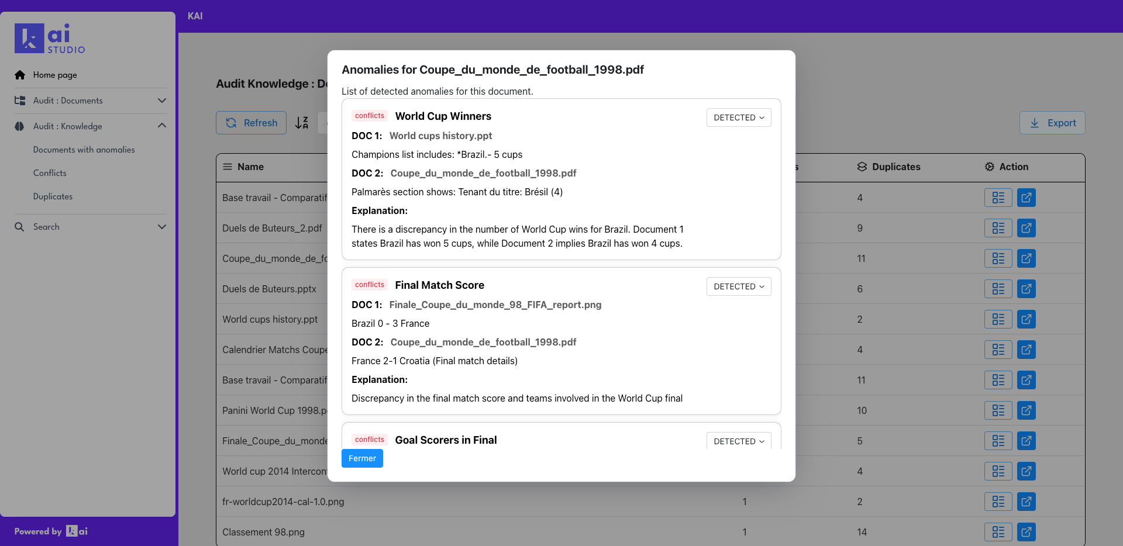Click the Name column hamburger icon
This screenshot has width=1123, height=546.
(228, 167)
